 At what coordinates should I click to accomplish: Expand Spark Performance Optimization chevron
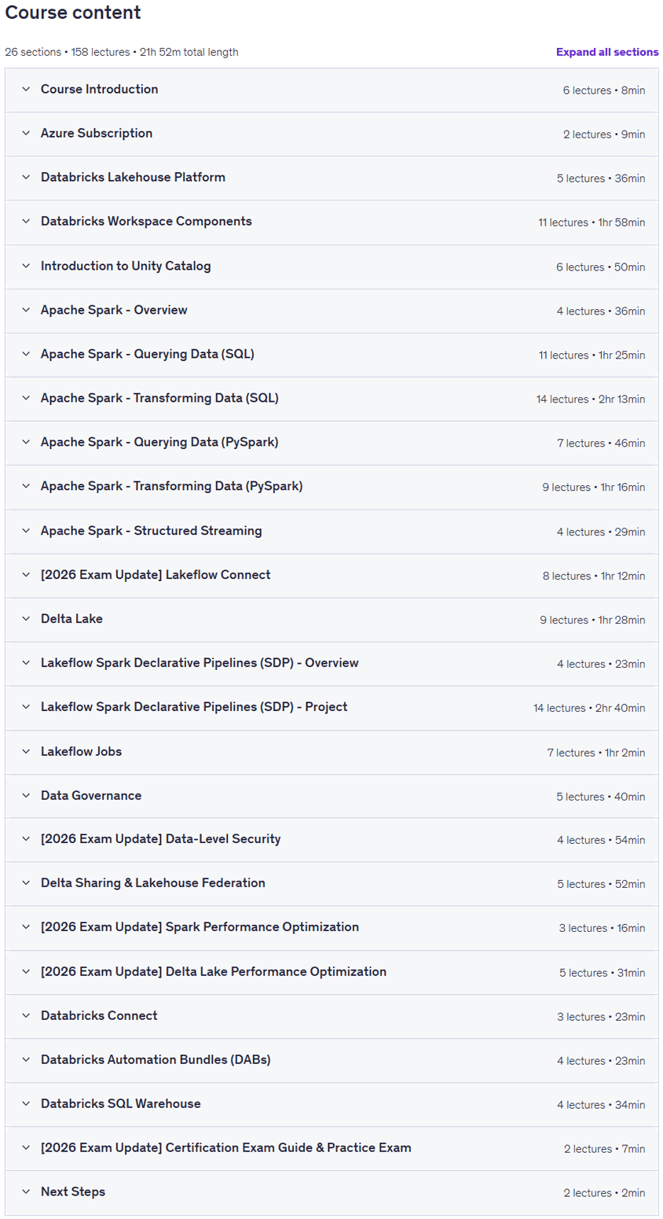[26, 928]
